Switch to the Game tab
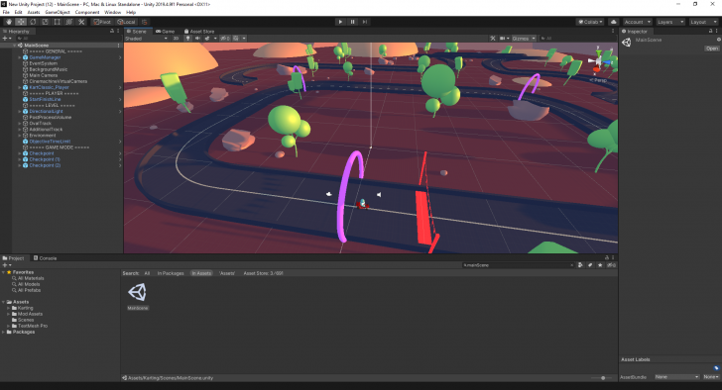 click(166, 32)
